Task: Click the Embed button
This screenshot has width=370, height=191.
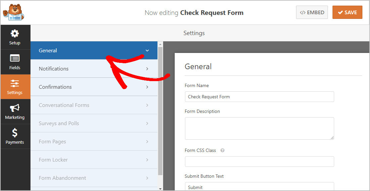Action: [312, 12]
